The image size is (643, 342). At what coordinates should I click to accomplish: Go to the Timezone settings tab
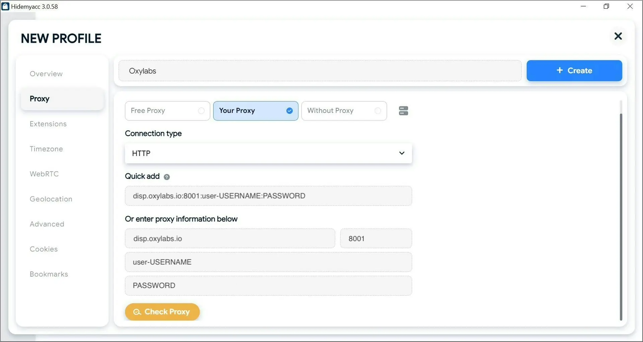point(46,149)
